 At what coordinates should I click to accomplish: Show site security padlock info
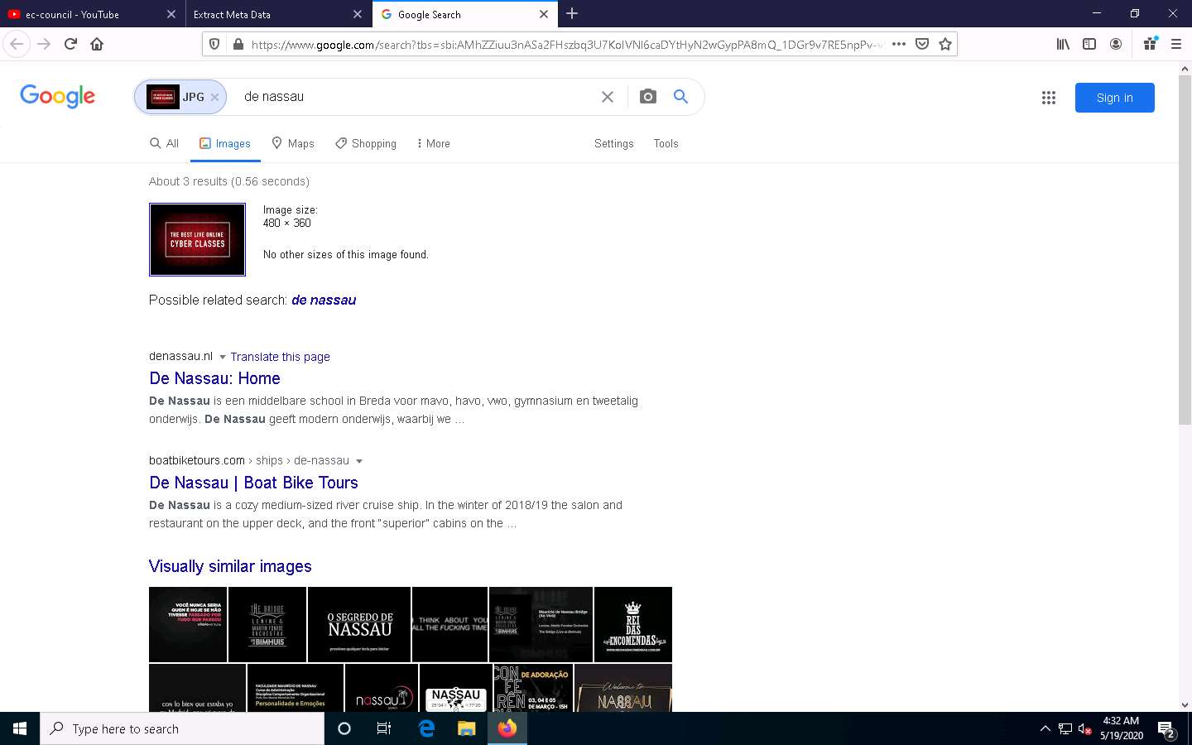click(238, 44)
